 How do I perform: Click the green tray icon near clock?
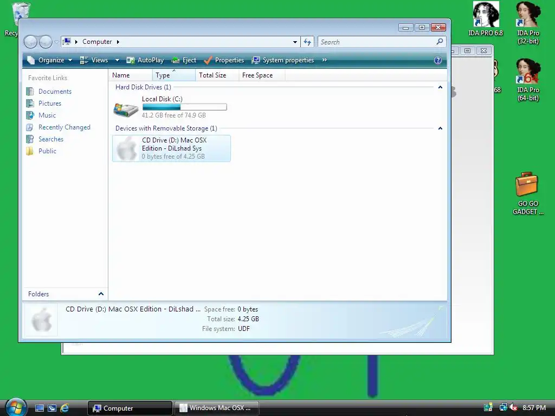click(488, 407)
